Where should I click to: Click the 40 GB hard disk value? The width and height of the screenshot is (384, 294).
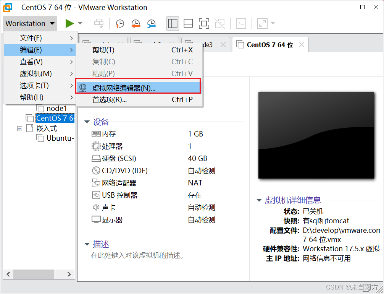coord(197,158)
